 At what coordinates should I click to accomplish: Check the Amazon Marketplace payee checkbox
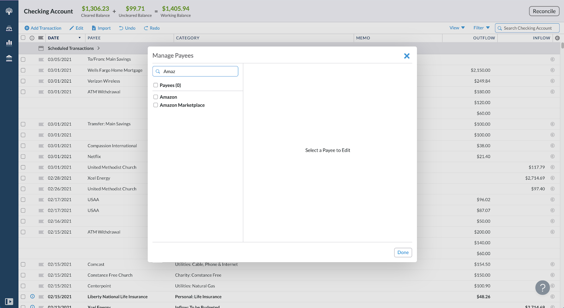[x=155, y=105]
